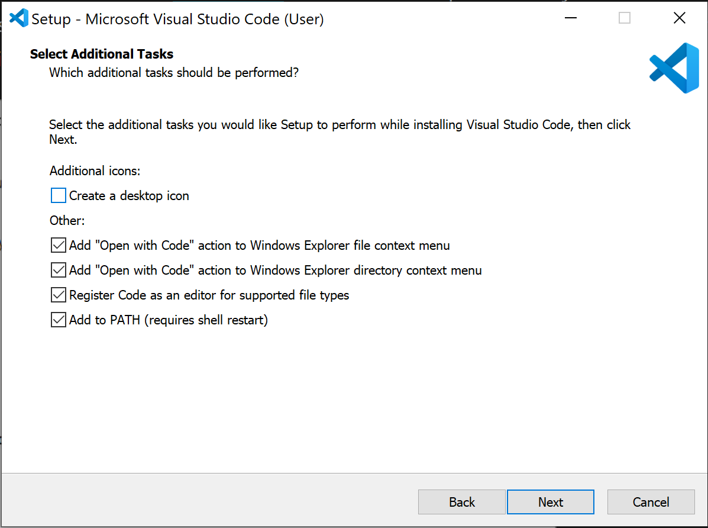Close the setup wizard
This screenshot has width=708, height=528.
[679, 18]
